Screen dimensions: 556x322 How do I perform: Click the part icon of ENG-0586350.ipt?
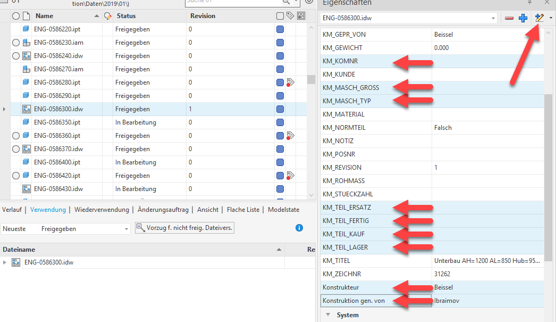[26, 122]
